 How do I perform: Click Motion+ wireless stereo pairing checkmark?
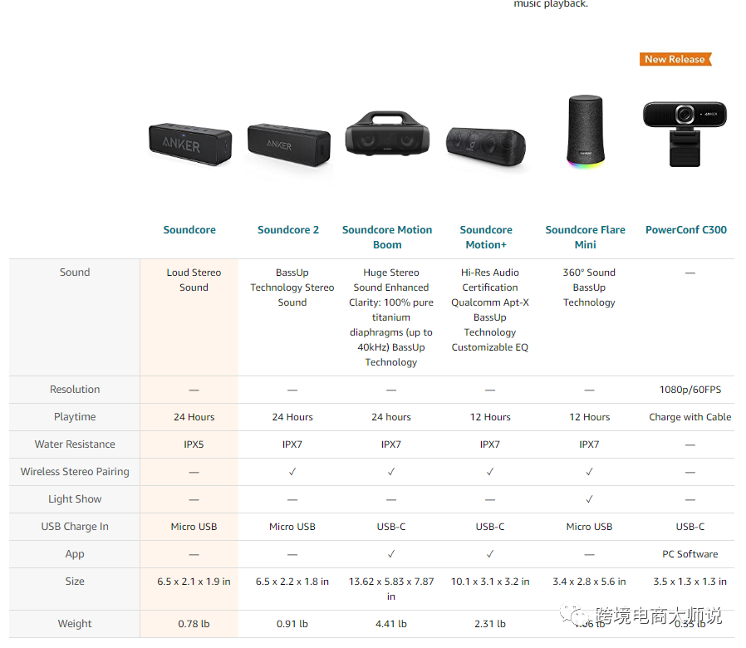point(490,472)
